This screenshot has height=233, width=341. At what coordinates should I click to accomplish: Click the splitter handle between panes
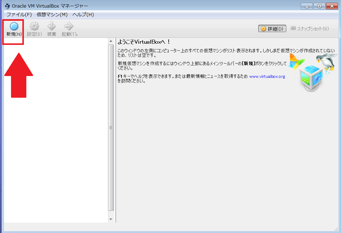coord(115,130)
